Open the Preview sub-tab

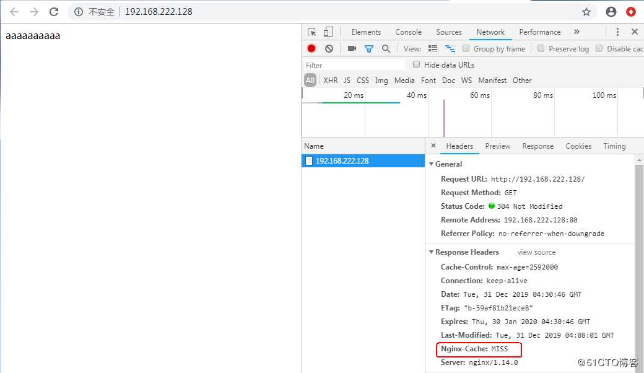[497, 146]
